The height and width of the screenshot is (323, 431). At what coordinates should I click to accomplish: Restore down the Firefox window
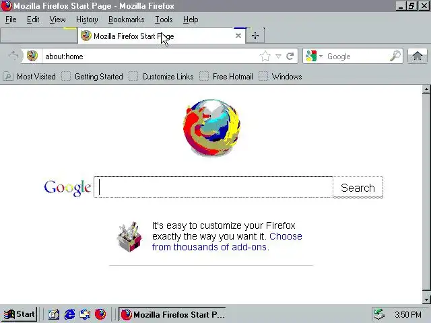click(x=411, y=6)
